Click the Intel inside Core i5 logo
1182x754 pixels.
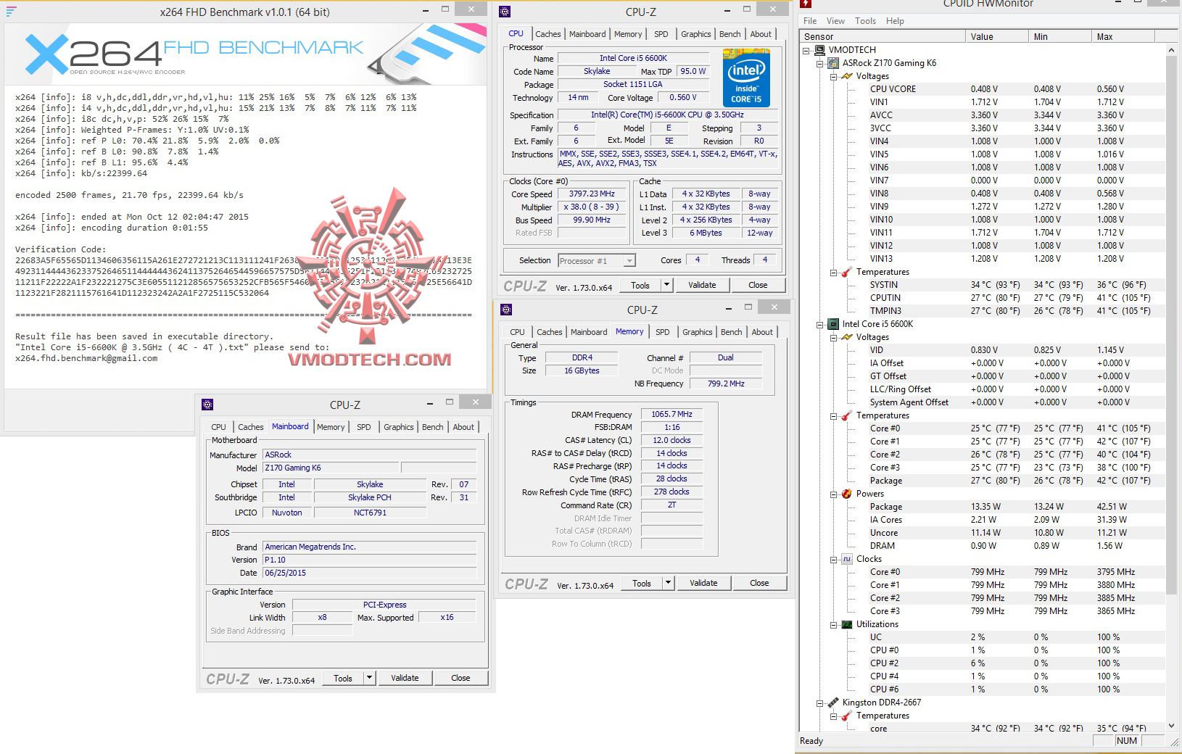(746, 78)
